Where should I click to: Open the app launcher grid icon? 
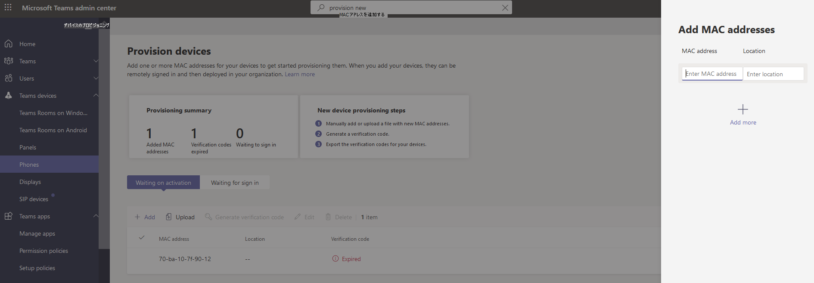8,7
